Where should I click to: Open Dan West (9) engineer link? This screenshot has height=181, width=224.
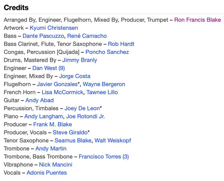click(49, 68)
